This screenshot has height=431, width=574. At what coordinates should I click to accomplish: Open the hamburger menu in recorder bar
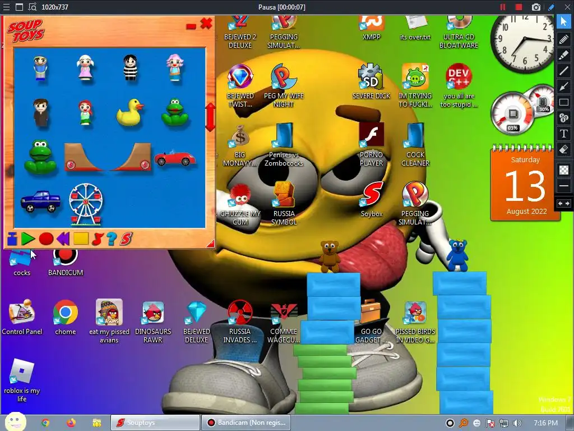pyautogui.click(x=6, y=7)
